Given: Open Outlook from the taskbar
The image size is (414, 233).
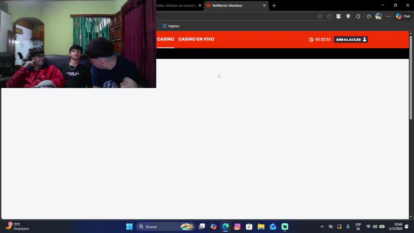Looking at the screenshot, I should pos(273,227).
